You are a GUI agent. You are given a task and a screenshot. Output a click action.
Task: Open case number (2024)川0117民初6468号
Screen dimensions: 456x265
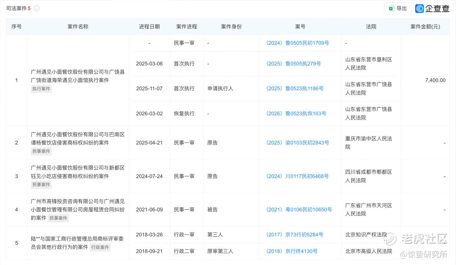pos(297,176)
